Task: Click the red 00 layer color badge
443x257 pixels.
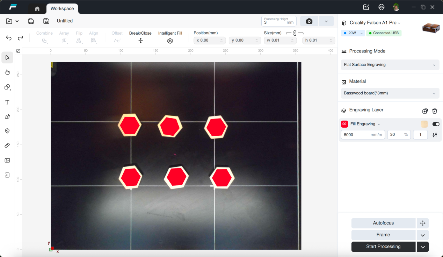Action: coord(344,124)
